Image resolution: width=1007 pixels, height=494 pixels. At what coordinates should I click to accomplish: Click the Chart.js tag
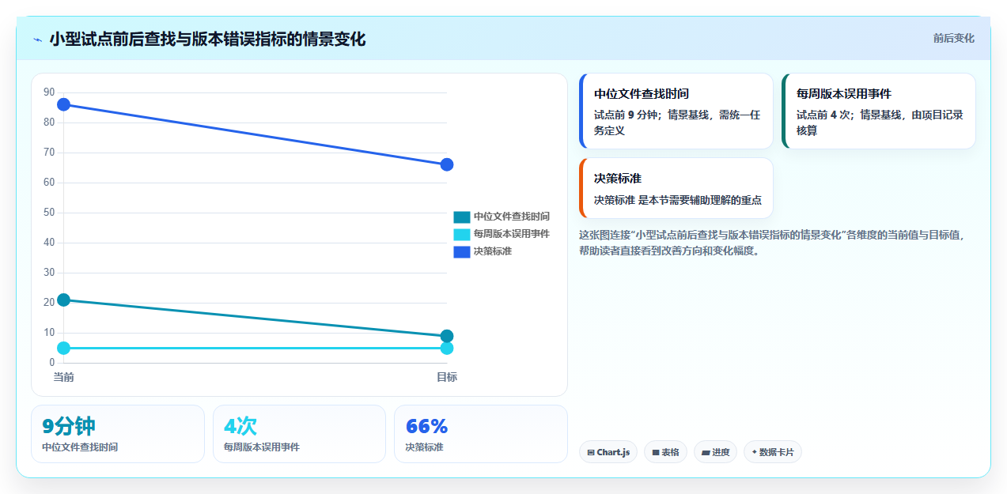click(x=608, y=452)
